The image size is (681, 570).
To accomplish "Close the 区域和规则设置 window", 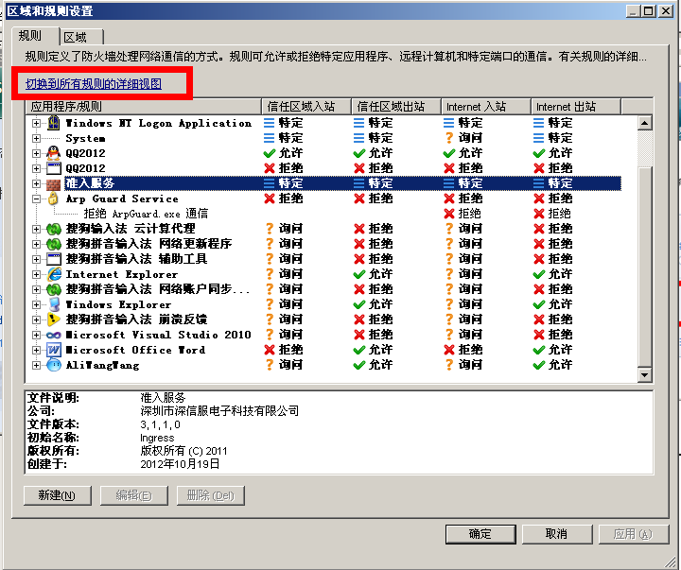I will 666,10.
